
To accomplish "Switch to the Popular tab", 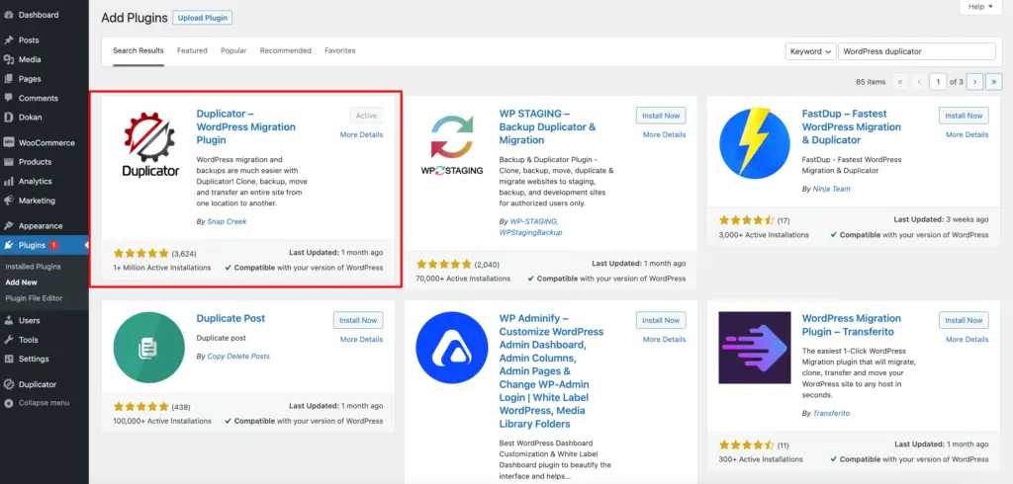I will pos(233,50).
